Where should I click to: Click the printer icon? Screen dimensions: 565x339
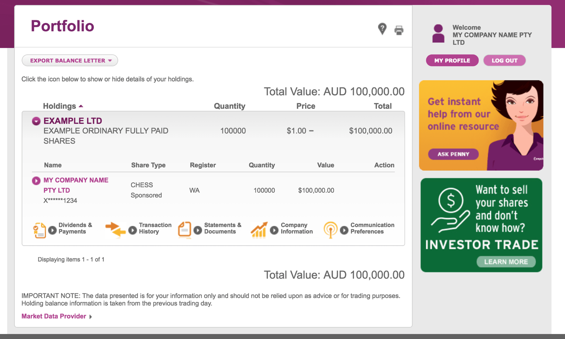click(399, 30)
